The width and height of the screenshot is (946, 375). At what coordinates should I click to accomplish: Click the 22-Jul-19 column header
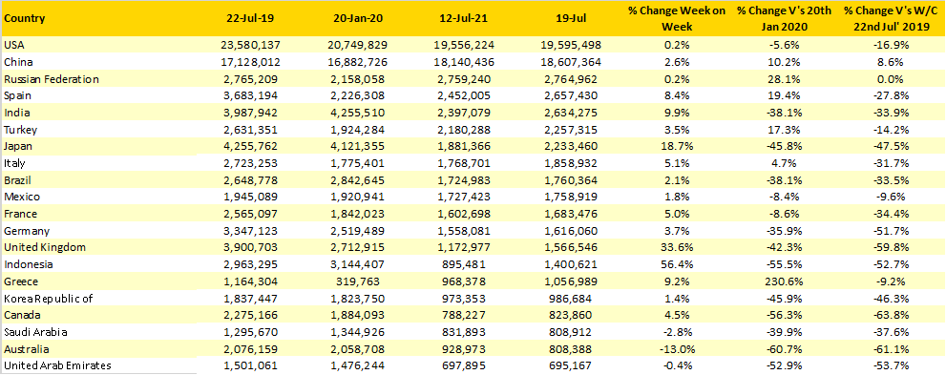click(249, 18)
